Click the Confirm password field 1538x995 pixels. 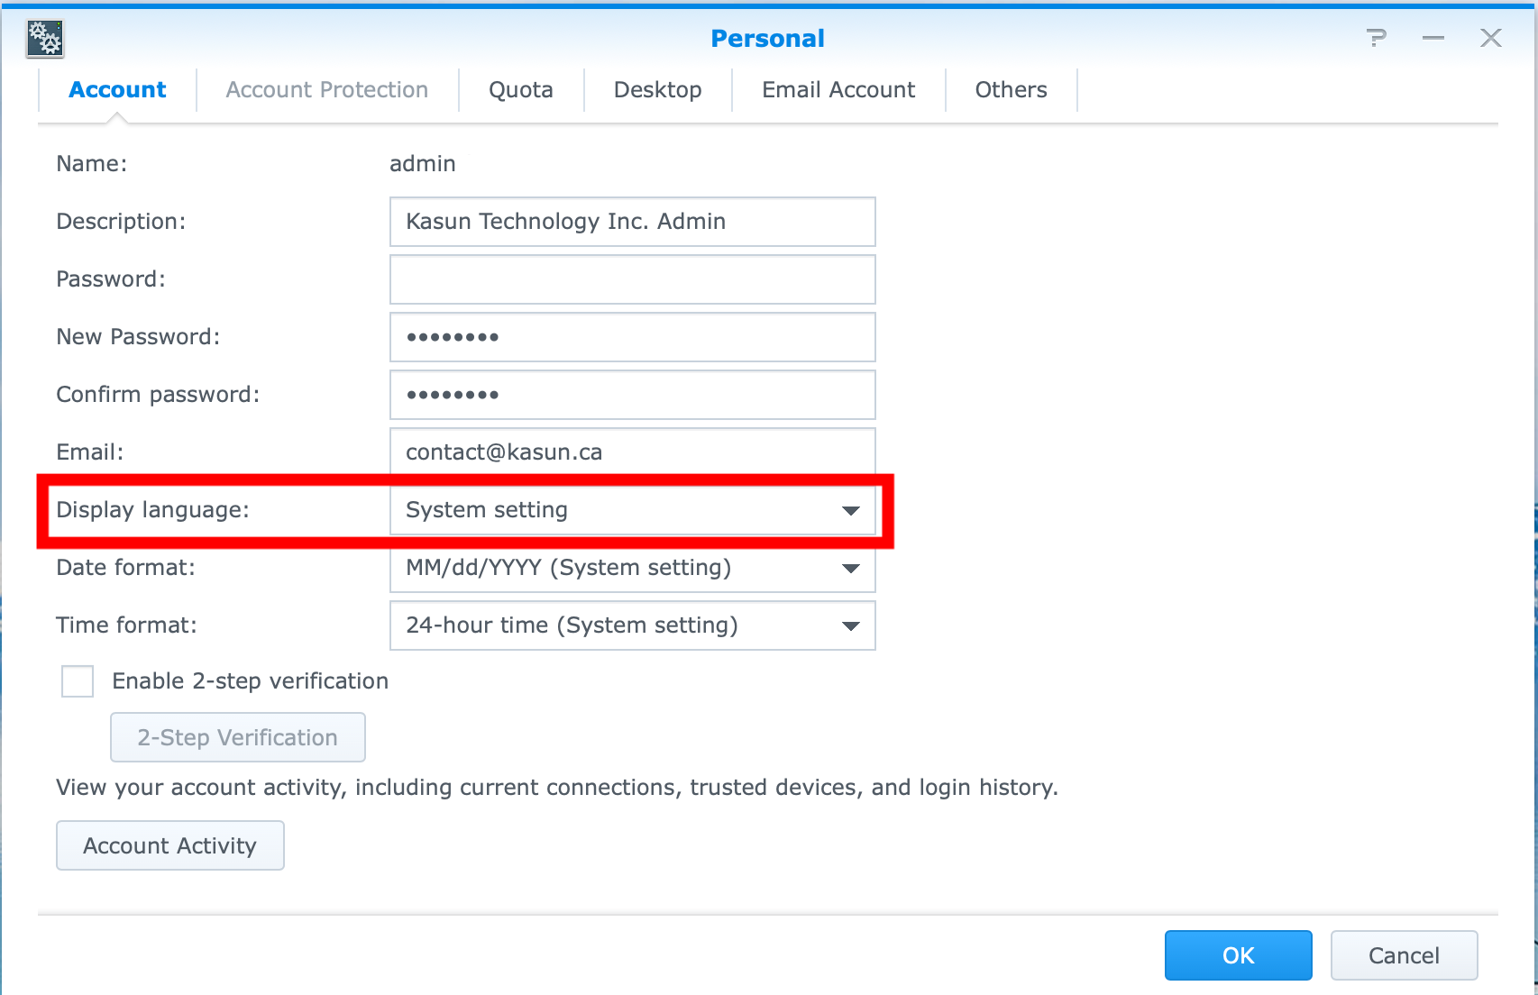coord(632,395)
